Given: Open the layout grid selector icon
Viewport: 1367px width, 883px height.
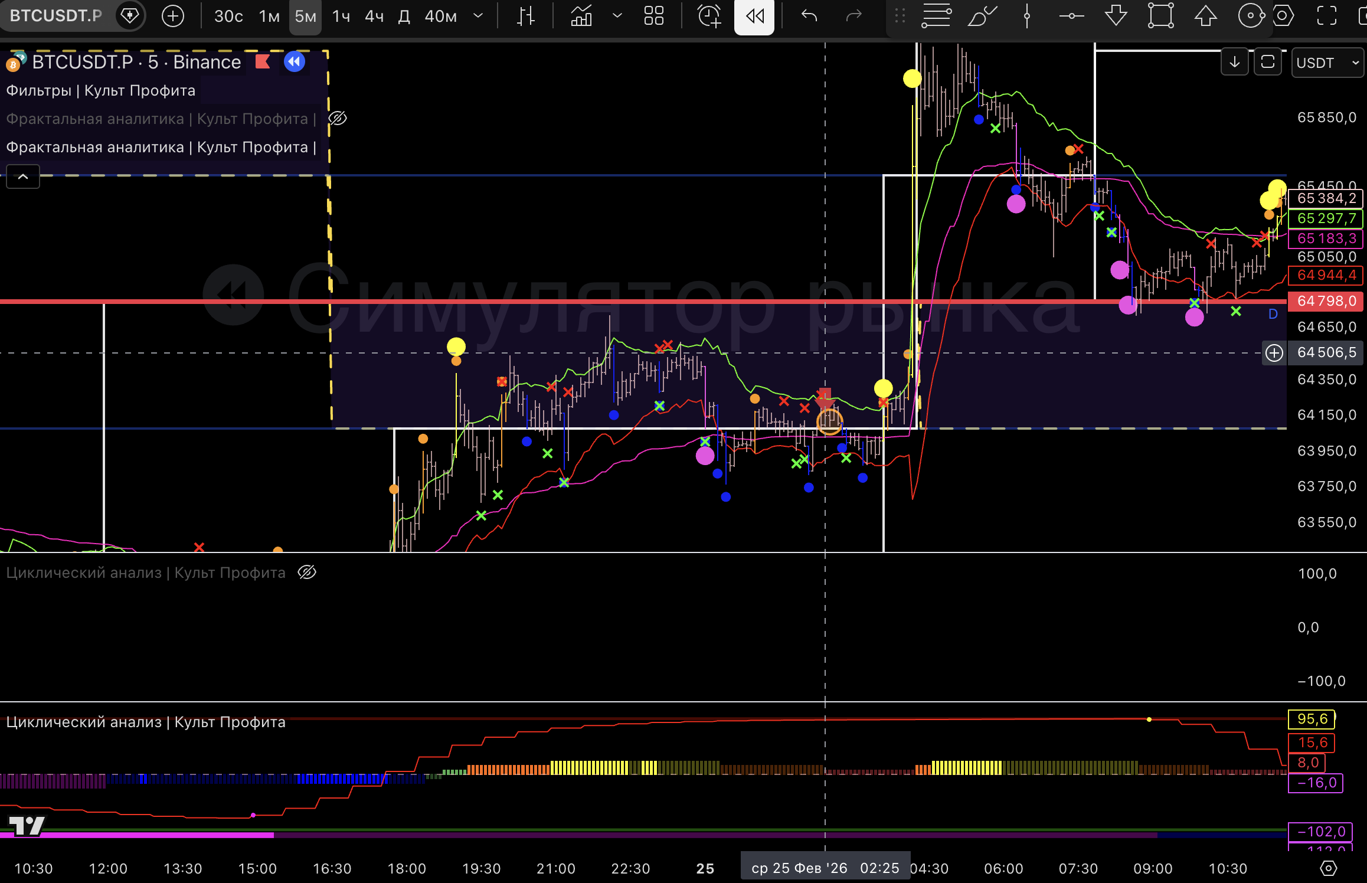Looking at the screenshot, I should [x=654, y=16].
